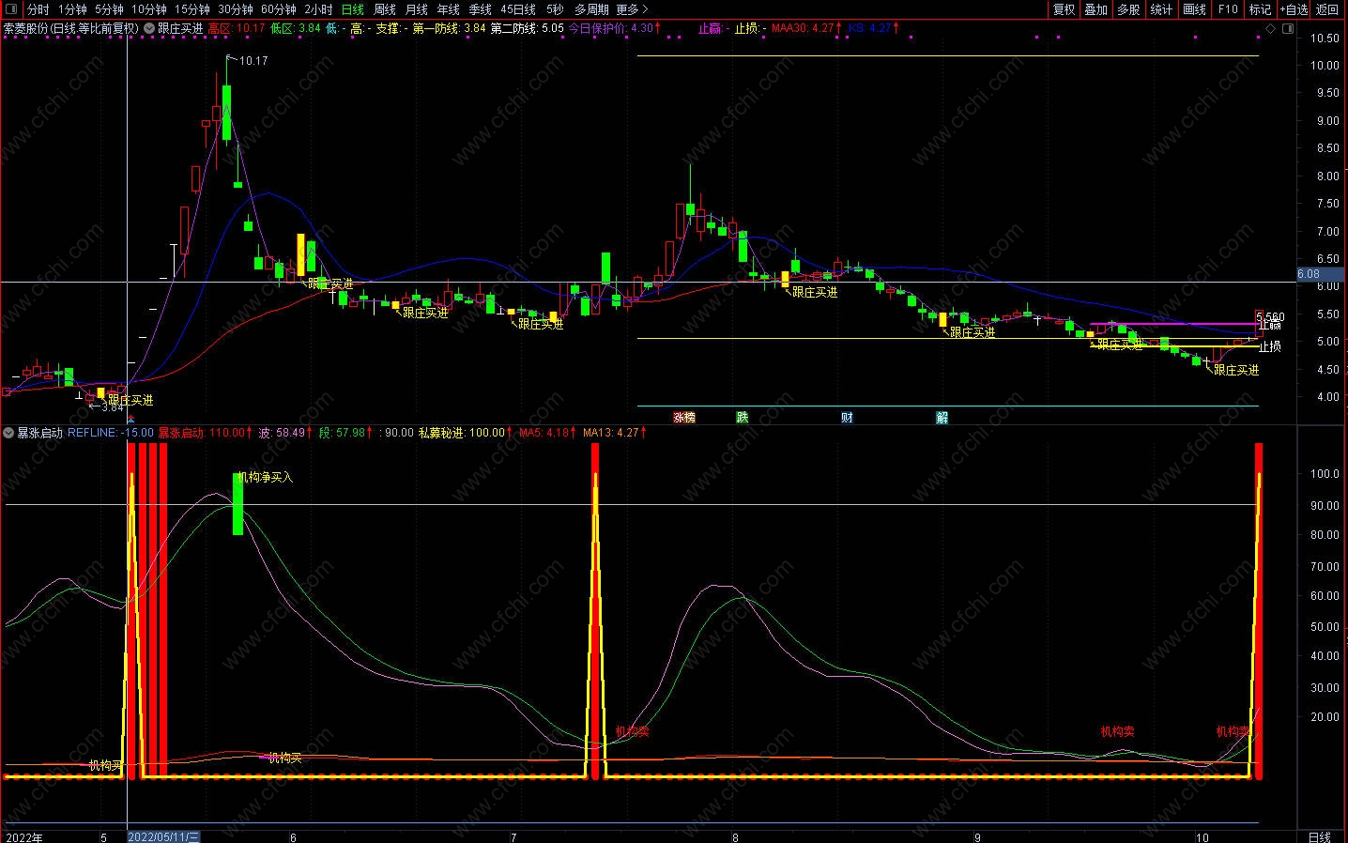Click the 涨榜 info marker
Viewport: 1348px width, 843px height.
pyautogui.click(x=684, y=418)
